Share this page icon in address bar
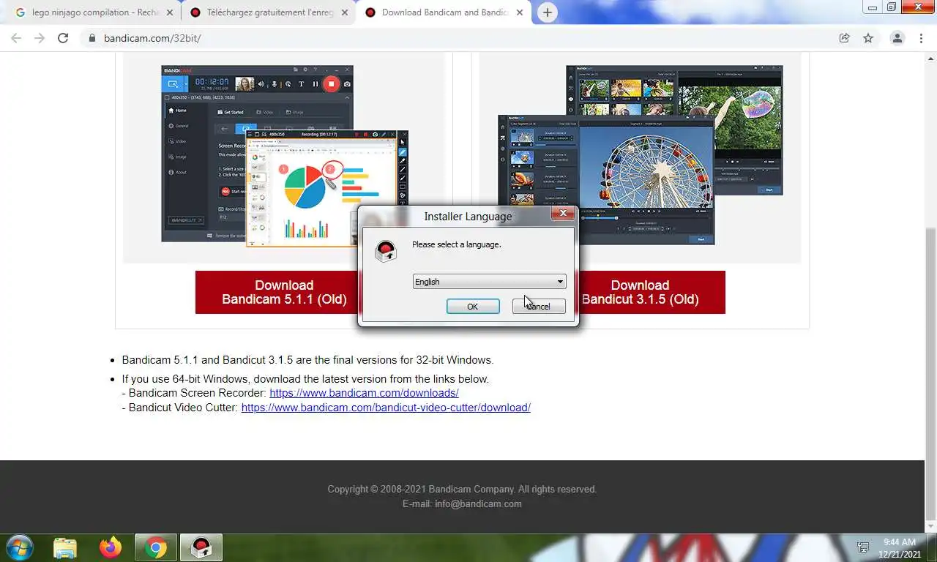The width and height of the screenshot is (937, 562). click(845, 38)
